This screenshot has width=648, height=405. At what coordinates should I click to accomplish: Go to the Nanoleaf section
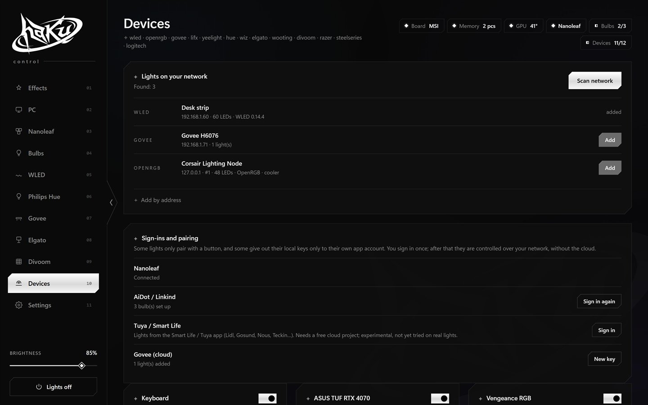[x=53, y=131]
